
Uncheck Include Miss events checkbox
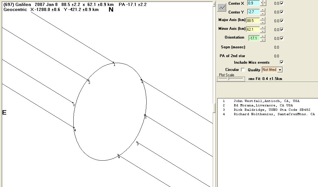tap(282, 62)
